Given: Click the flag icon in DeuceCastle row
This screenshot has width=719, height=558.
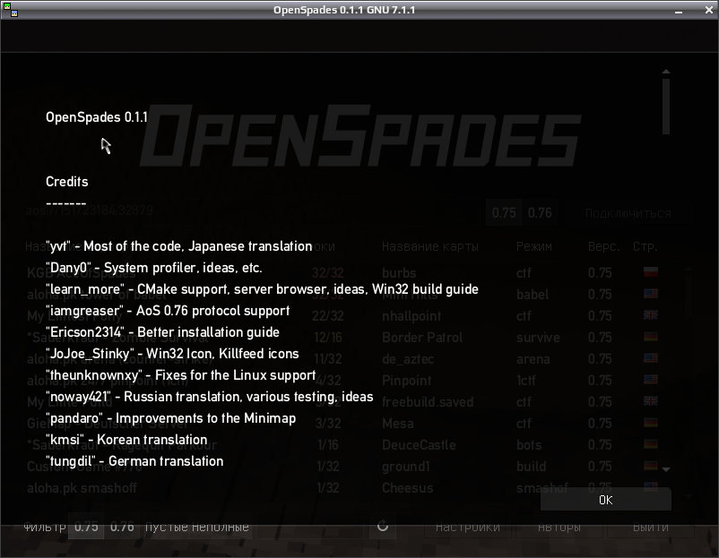Looking at the screenshot, I should tap(651, 444).
